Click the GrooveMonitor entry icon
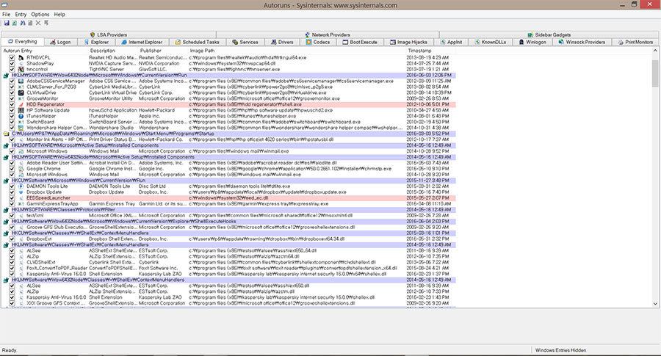The width and height of the screenshot is (661, 356). click(21, 98)
